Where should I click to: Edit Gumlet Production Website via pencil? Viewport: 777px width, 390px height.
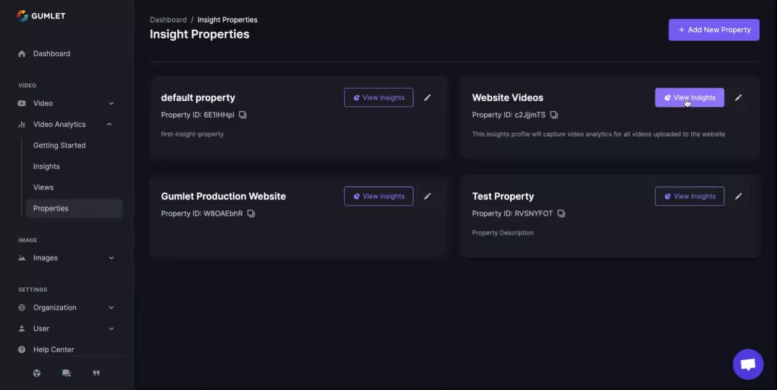[x=428, y=196]
